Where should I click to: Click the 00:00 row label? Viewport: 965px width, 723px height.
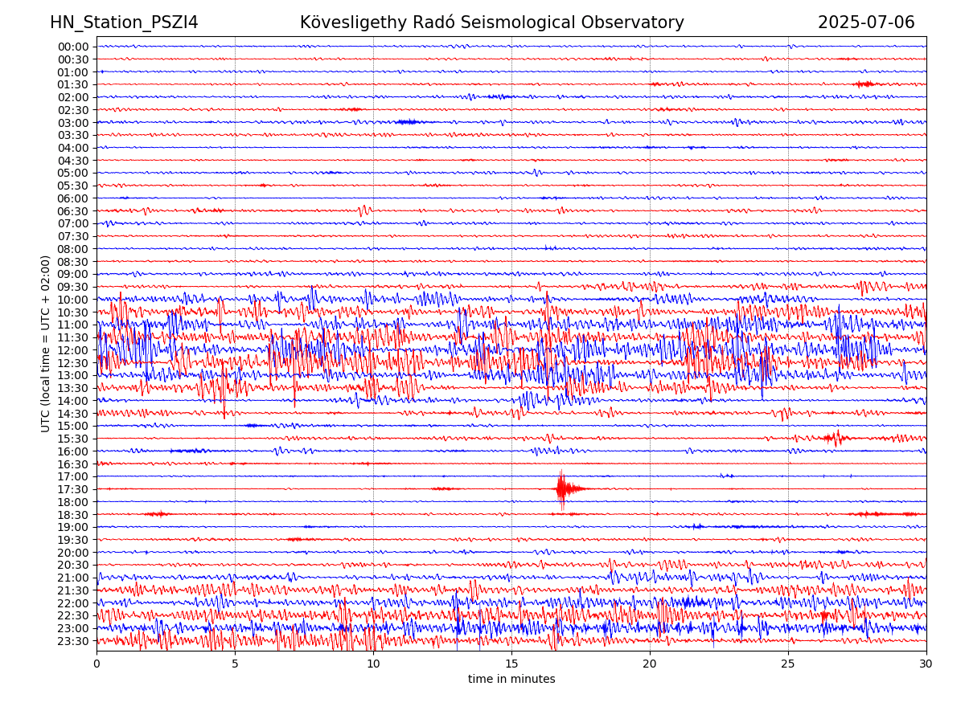pos(73,47)
